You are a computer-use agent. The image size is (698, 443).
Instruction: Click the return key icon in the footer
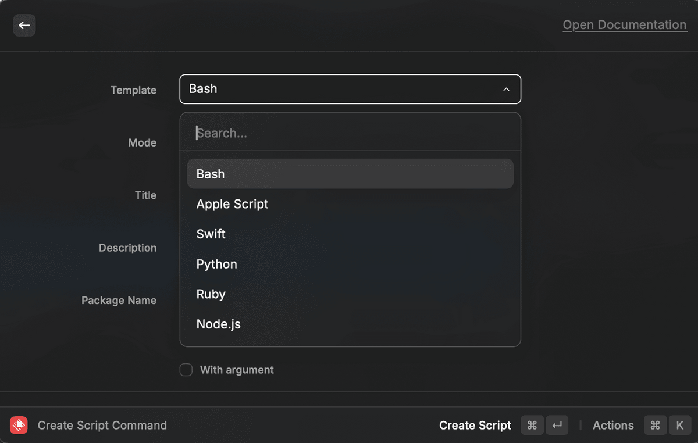[557, 425]
